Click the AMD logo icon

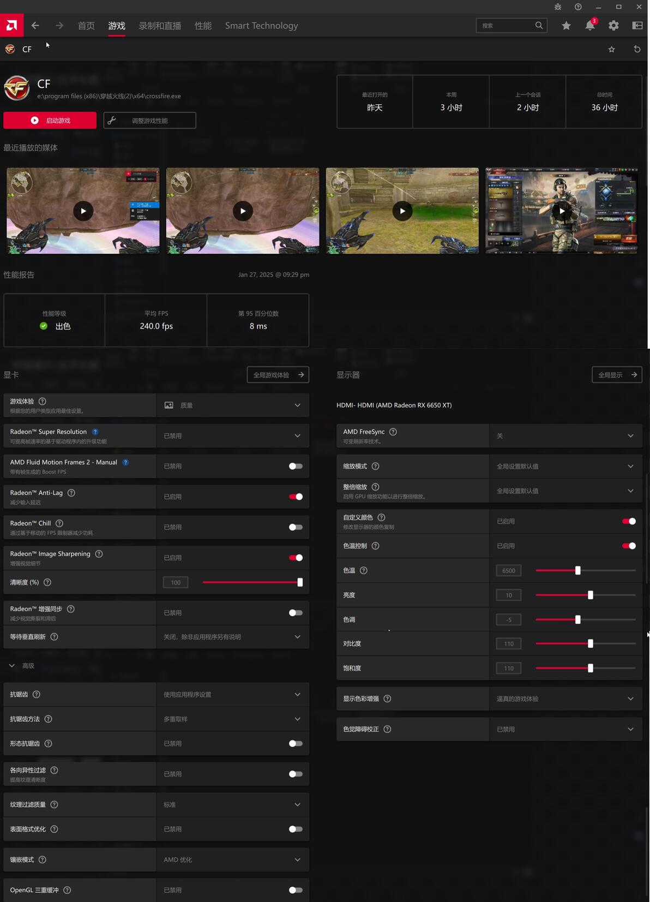11,25
